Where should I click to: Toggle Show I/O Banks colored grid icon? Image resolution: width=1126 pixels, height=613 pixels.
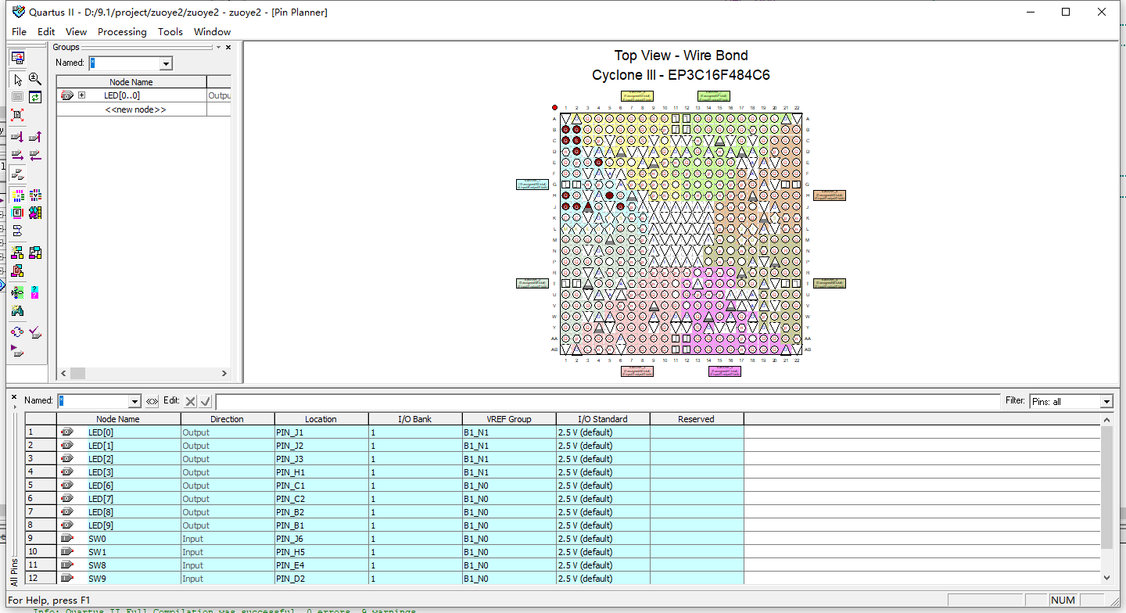17,195
